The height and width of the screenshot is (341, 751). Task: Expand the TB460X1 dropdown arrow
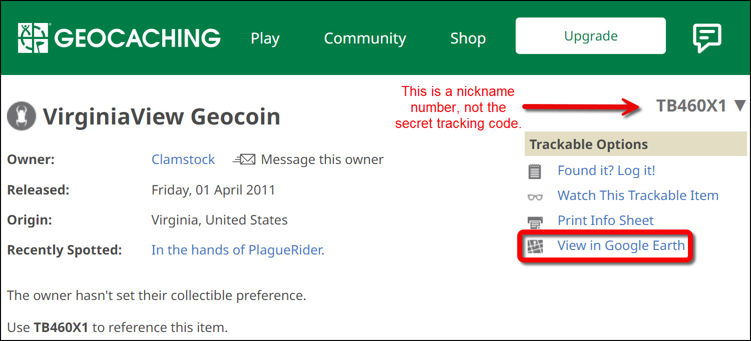[740, 105]
